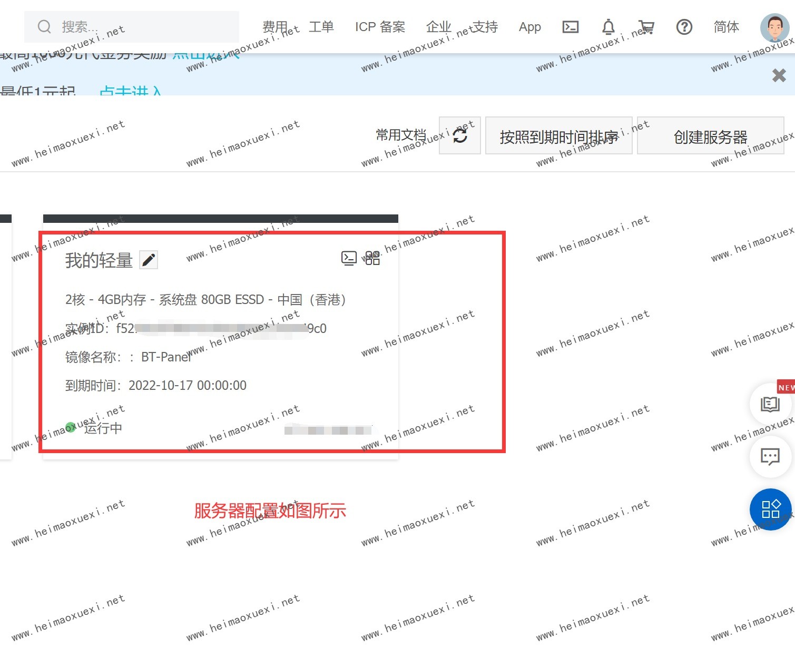Expand the 简体 language selector

(x=726, y=27)
